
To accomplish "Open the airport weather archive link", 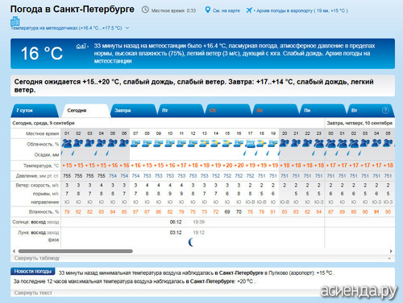I will [x=301, y=10].
